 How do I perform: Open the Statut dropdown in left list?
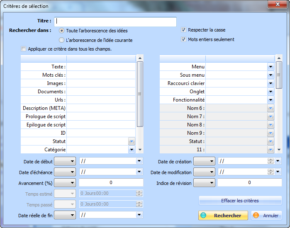click(132, 141)
